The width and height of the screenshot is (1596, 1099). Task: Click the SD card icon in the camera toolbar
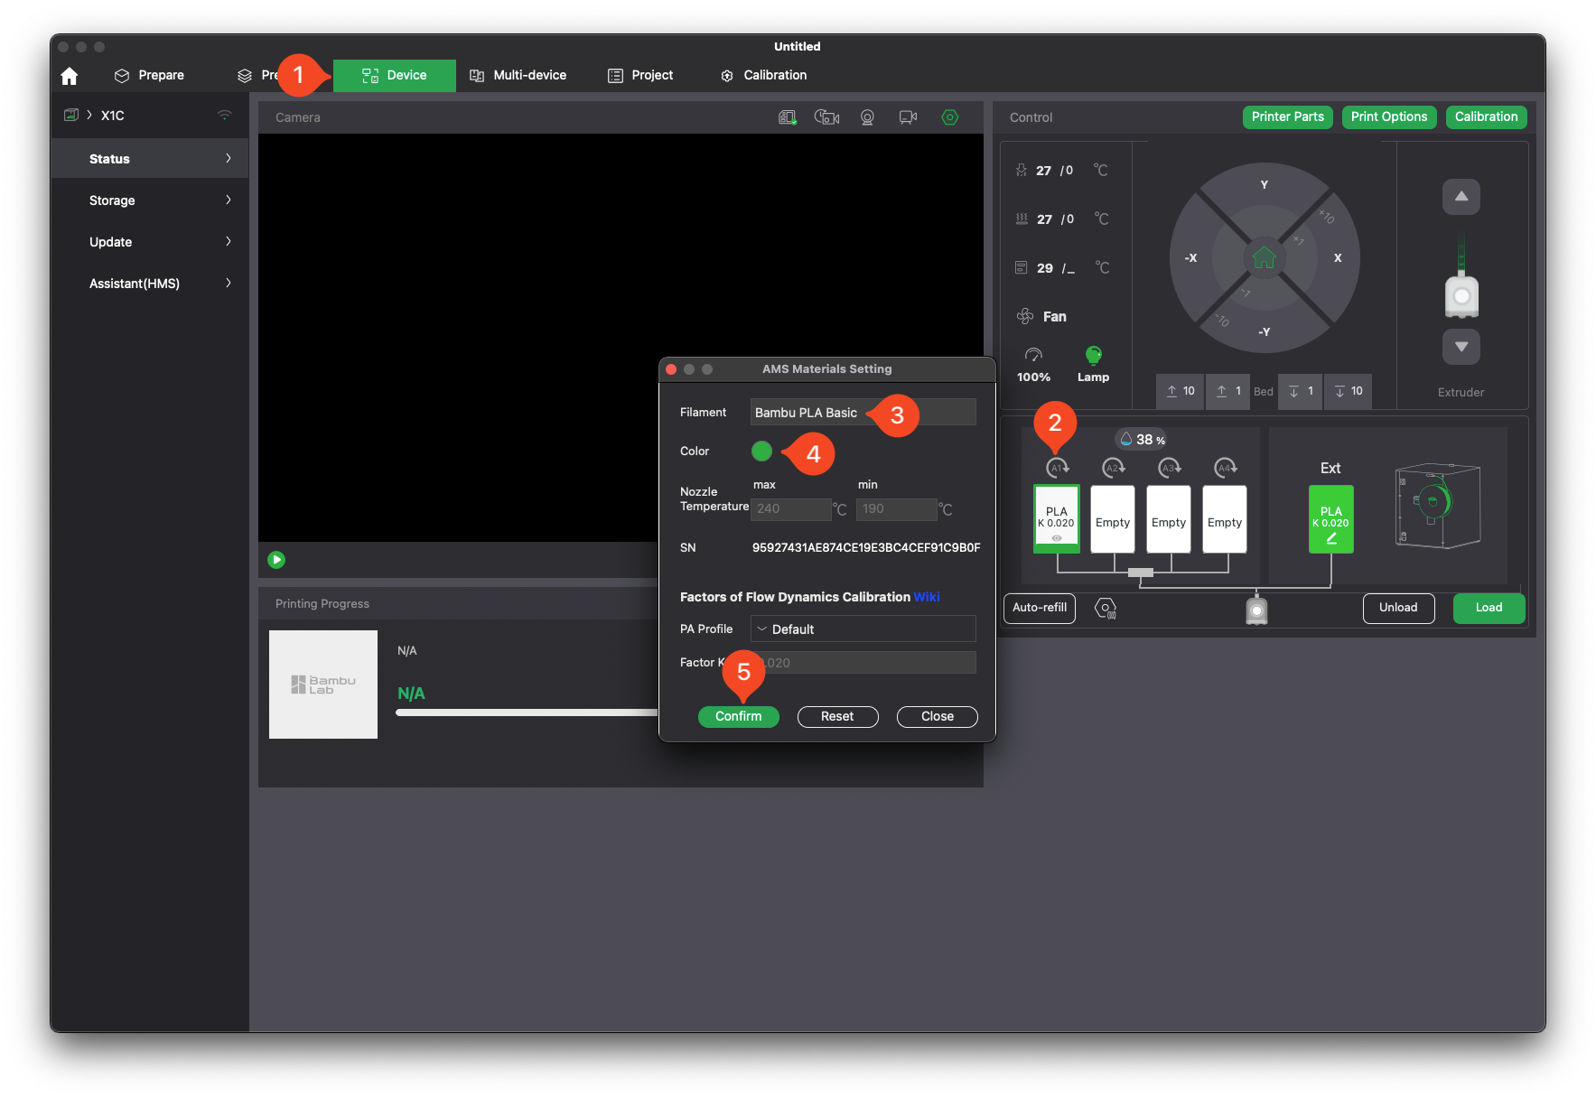point(788,117)
